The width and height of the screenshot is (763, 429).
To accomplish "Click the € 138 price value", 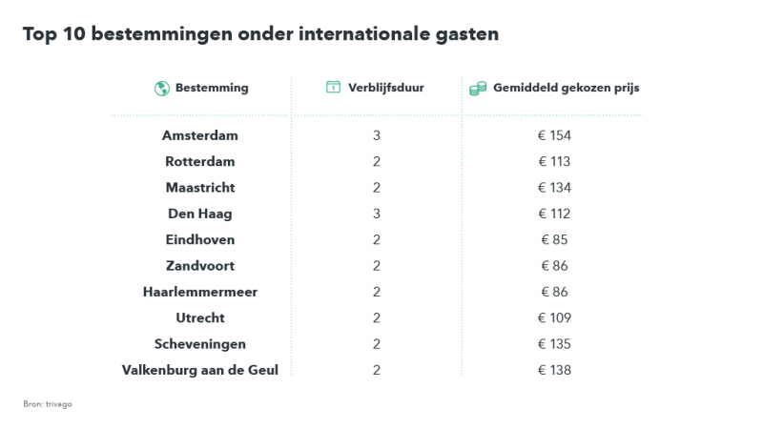I will (554, 370).
